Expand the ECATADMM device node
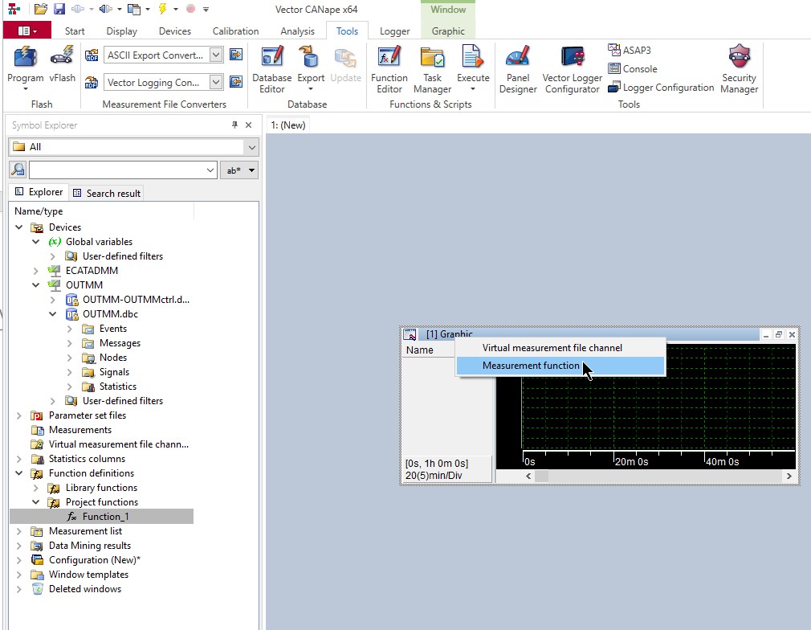Image resolution: width=811 pixels, height=630 pixels. 36,271
